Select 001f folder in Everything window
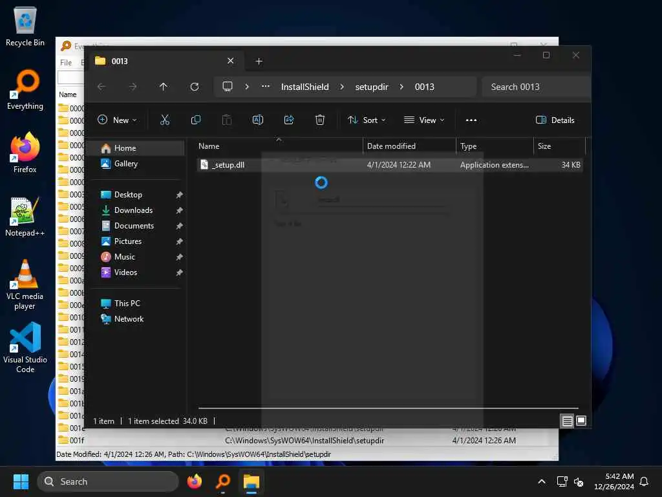The width and height of the screenshot is (662, 497). click(77, 440)
